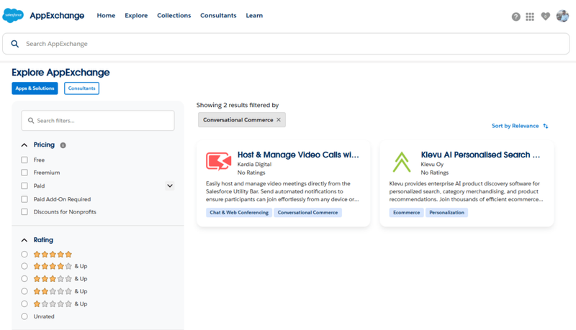This screenshot has width=576, height=330.
Task: Open the user profile avatar
Action: (562, 16)
